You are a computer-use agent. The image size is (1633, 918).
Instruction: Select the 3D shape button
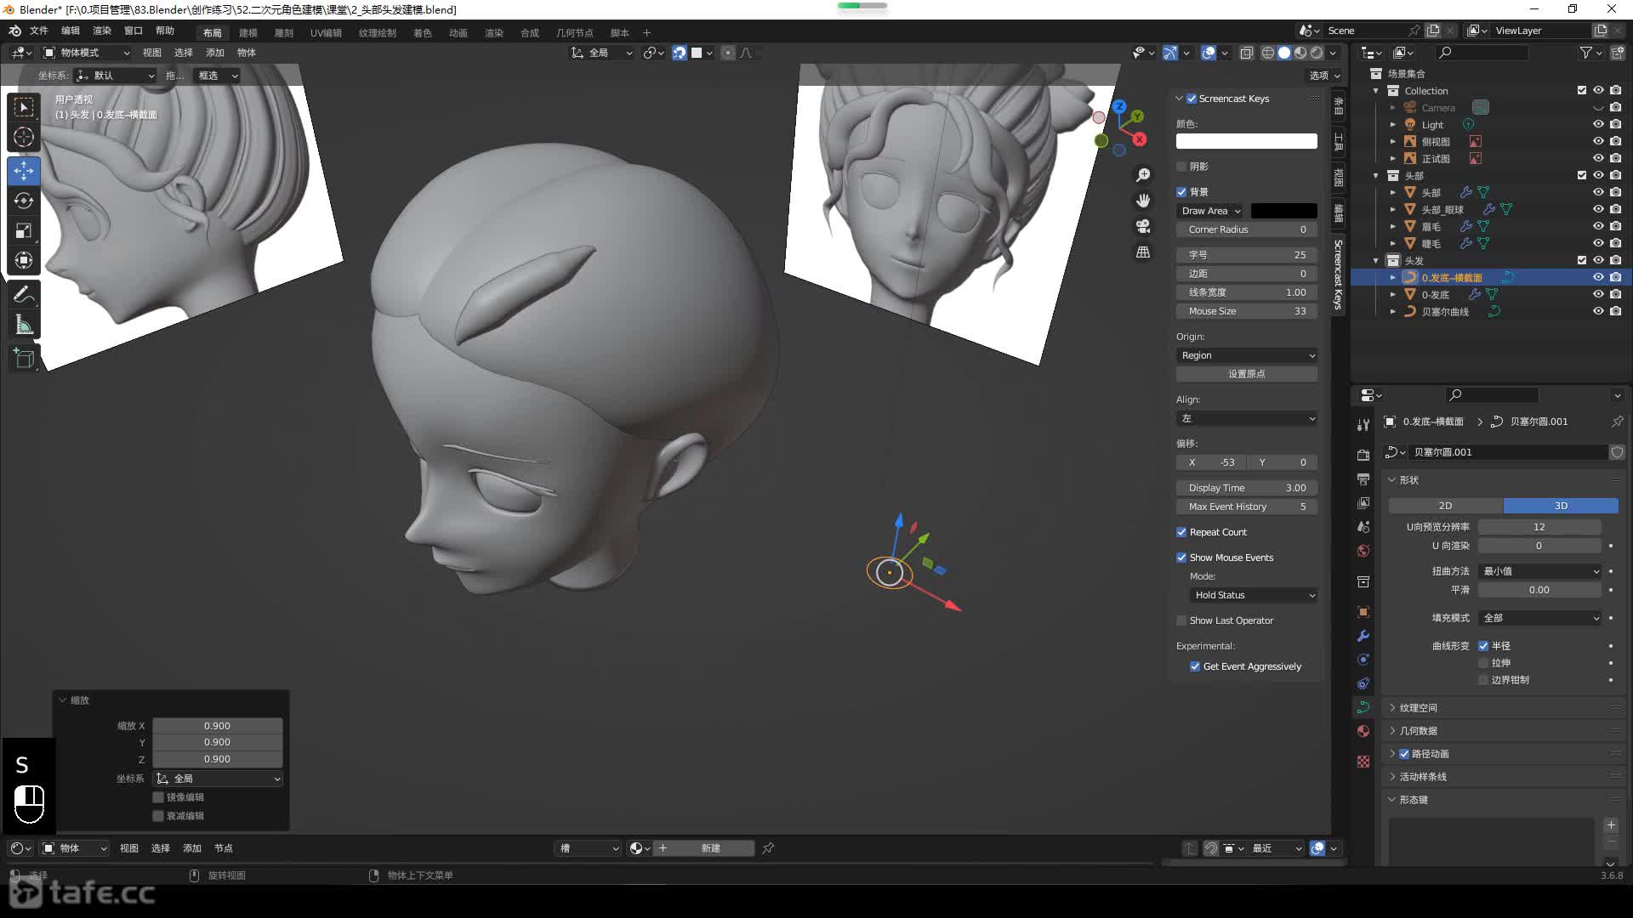pos(1561,506)
